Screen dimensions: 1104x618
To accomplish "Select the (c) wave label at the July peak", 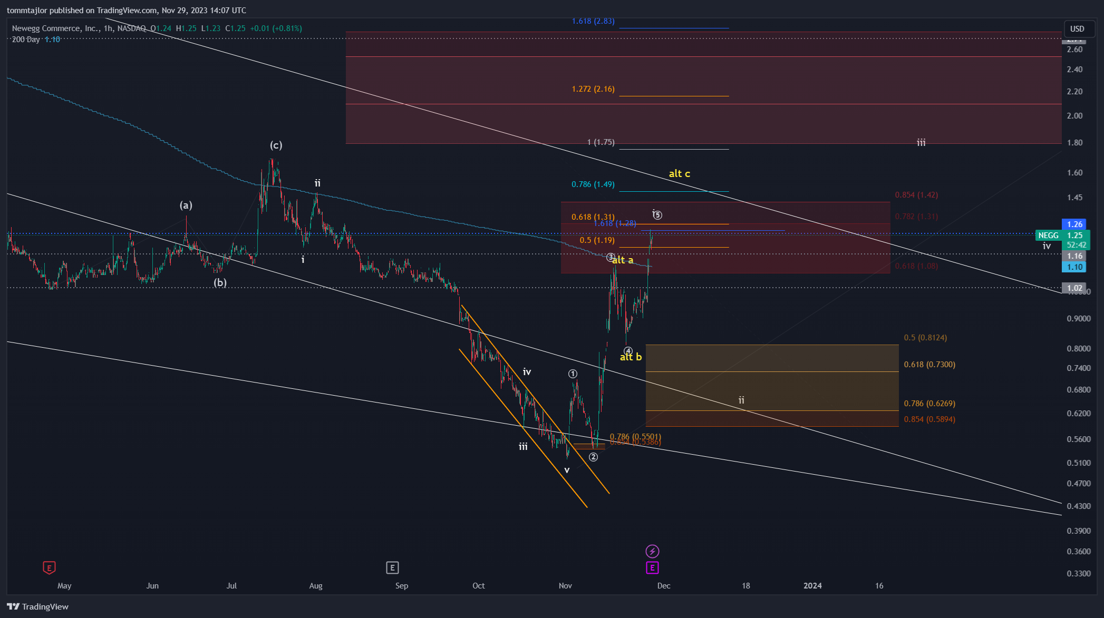I will click(276, 145).
